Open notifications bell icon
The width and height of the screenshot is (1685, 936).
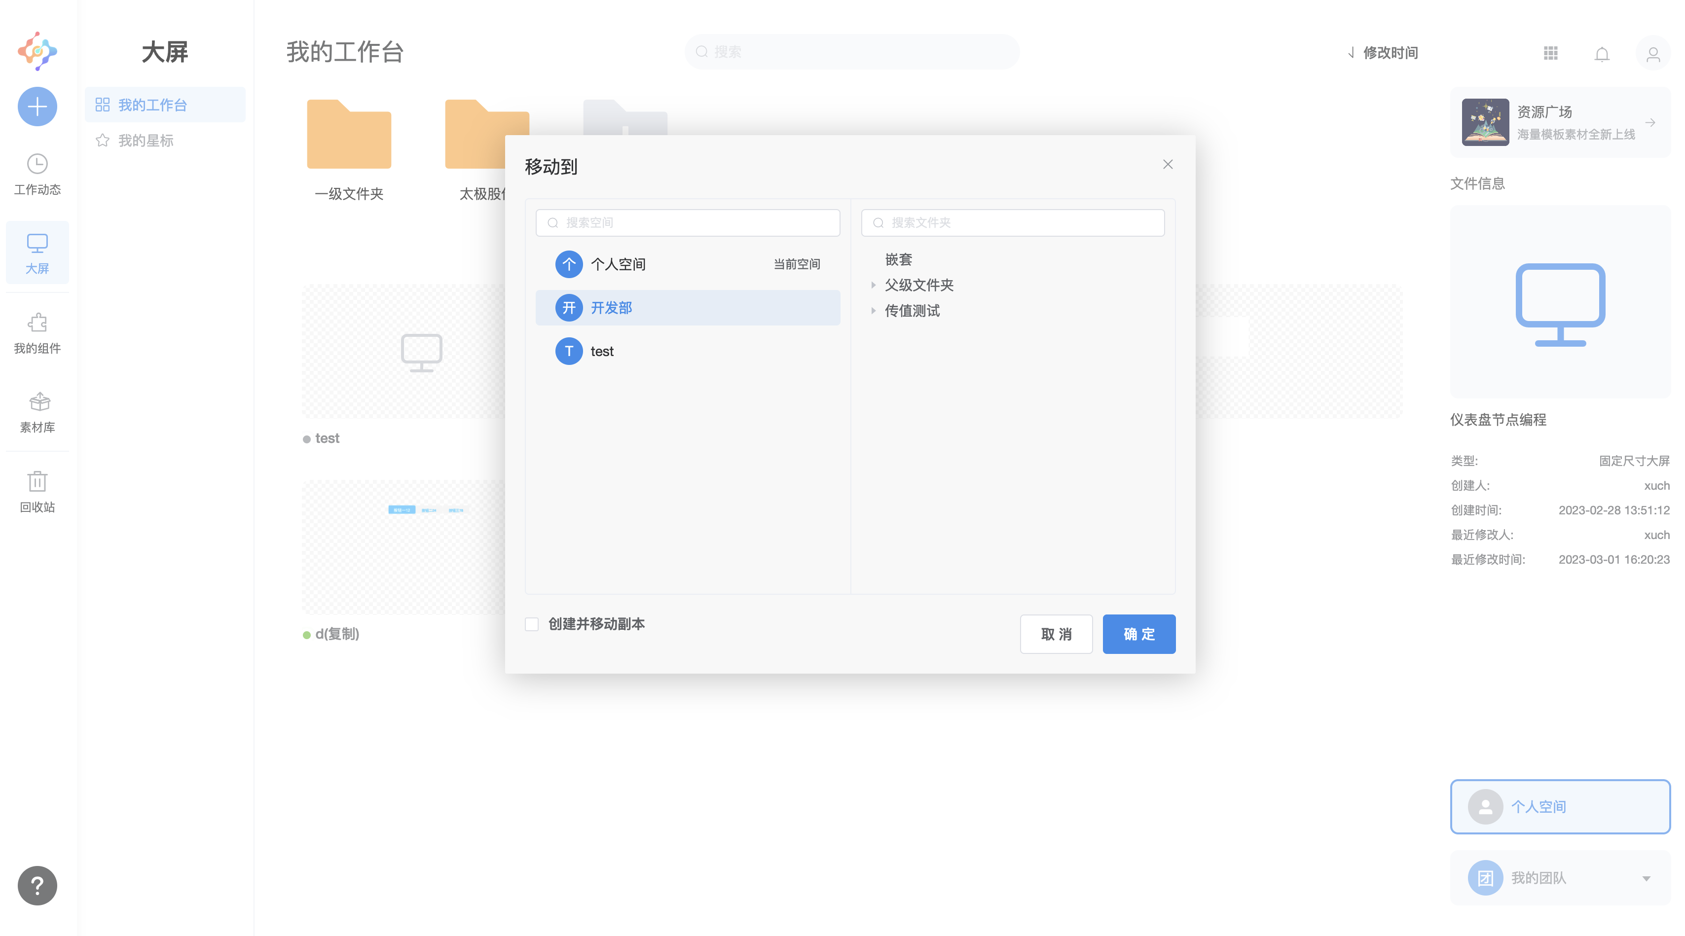[1602, 54]
